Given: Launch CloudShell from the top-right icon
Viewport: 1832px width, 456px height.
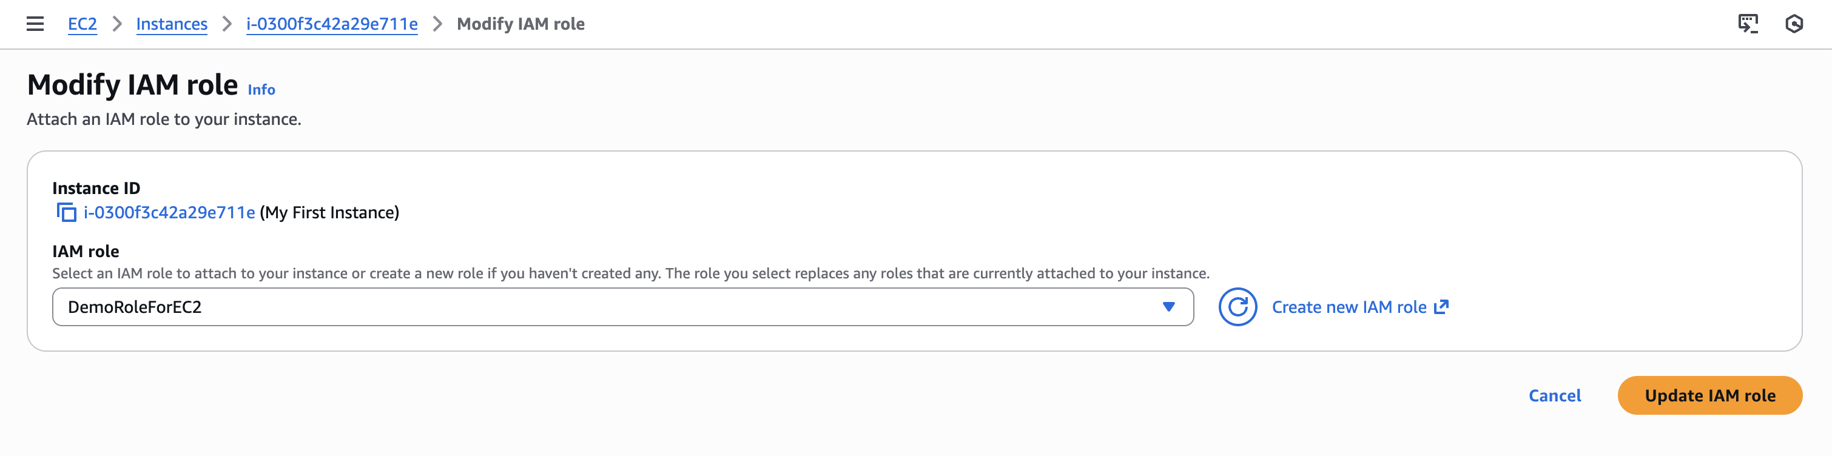Looking at the screenshot, I should click(x=1747, y=24).
